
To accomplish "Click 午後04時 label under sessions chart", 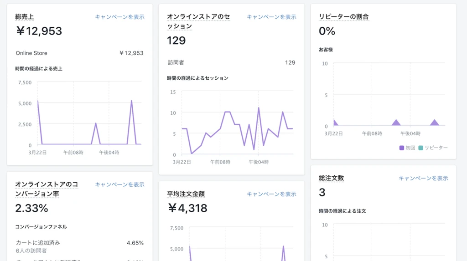I will [259, 162].
